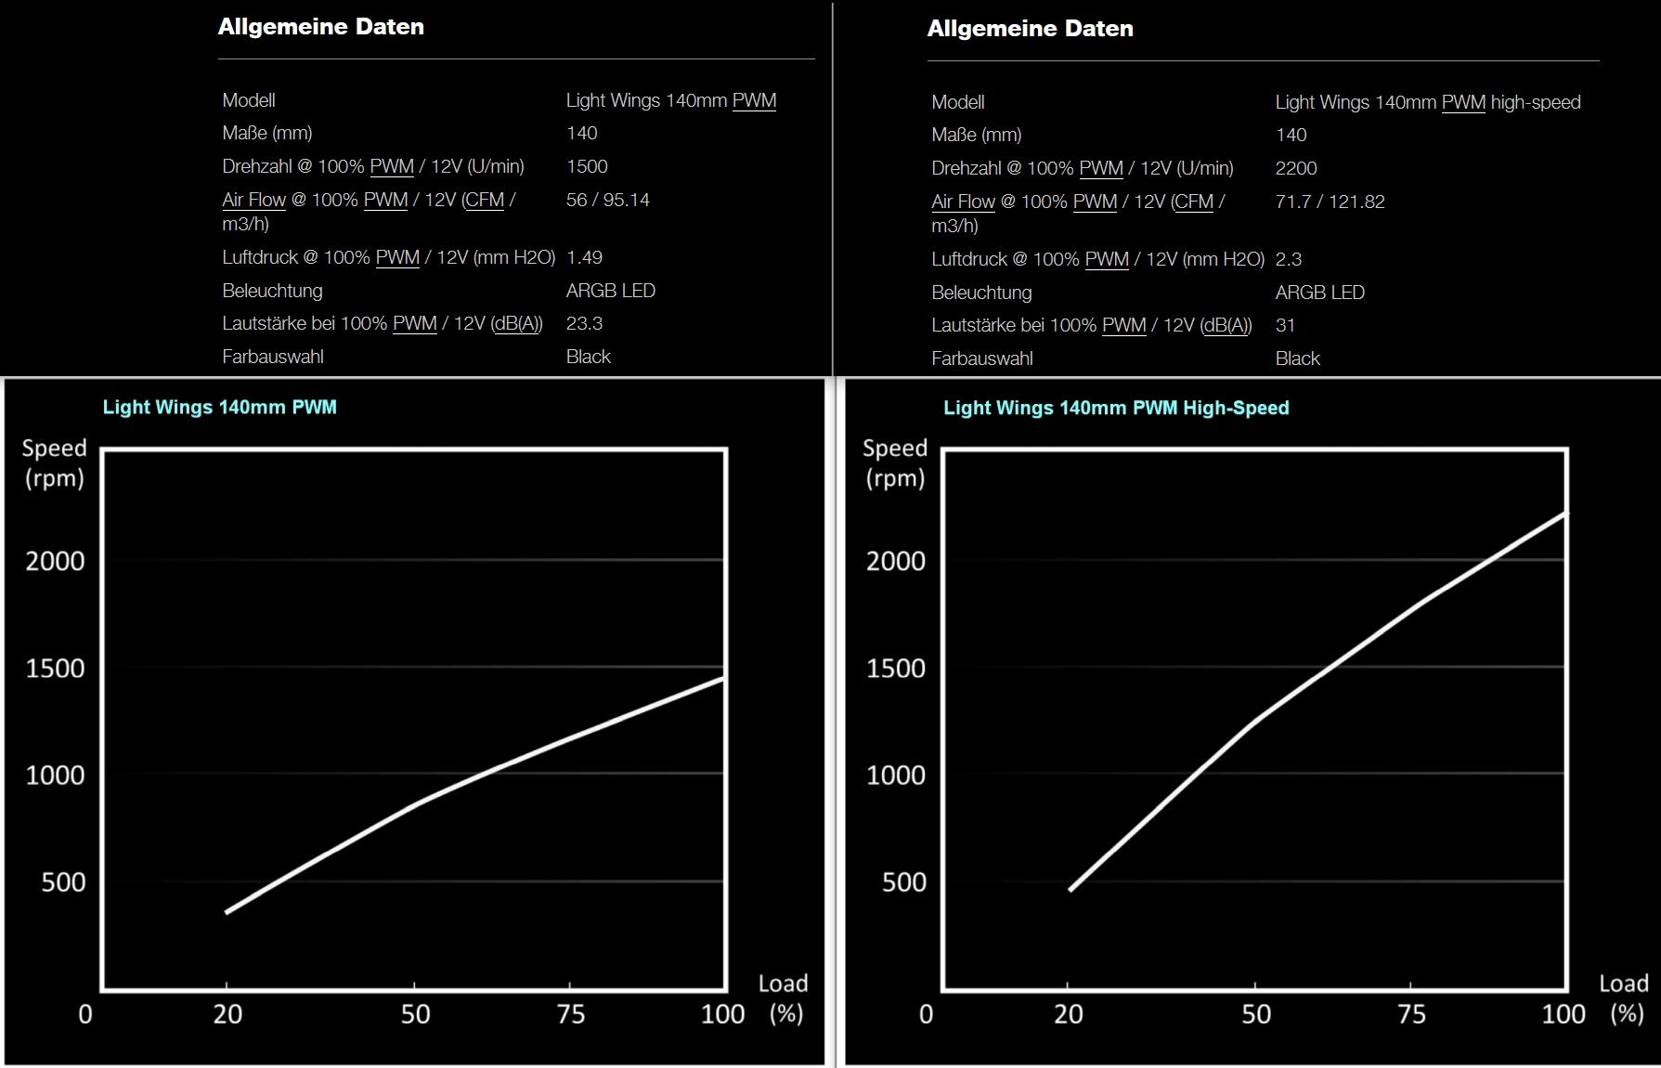Screen dimensions: 1661x1068
Task: Click the air pressure value '2.3'
Action: 1289,259
